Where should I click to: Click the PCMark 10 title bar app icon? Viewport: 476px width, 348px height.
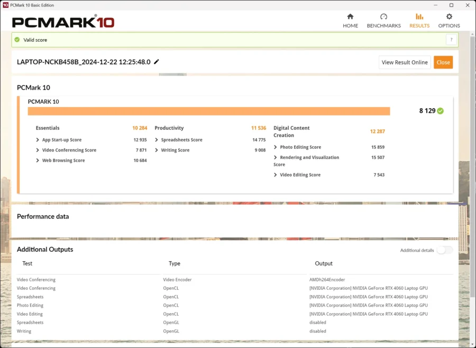coord(5,5)
